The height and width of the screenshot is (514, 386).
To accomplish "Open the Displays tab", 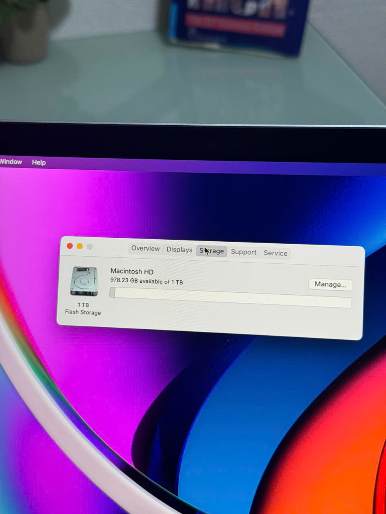I will pos(179,250).
